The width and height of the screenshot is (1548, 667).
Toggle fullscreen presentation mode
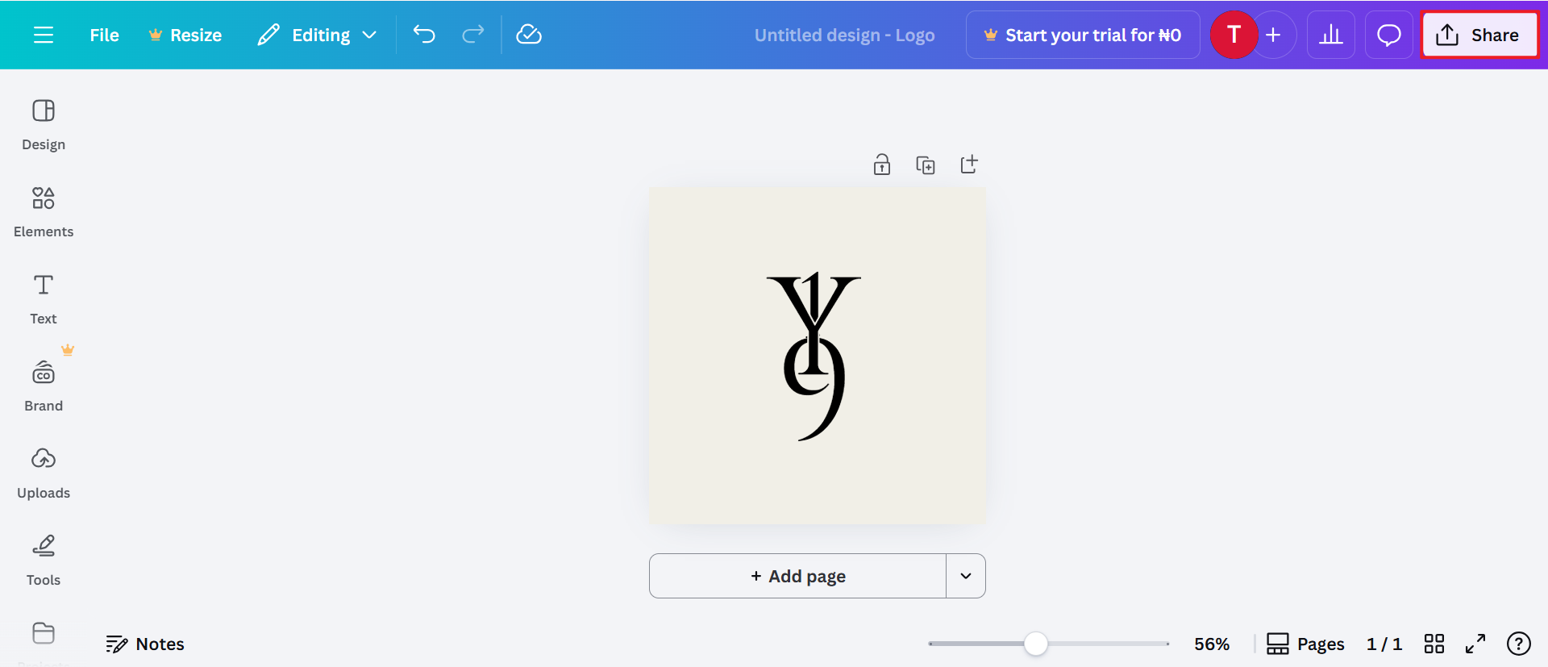click(x=1475, y=644)
